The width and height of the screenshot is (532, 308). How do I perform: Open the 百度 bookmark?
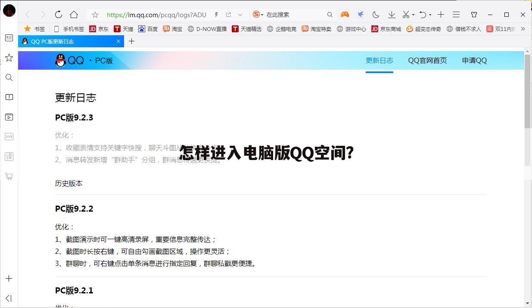click(x=148, y=29)
